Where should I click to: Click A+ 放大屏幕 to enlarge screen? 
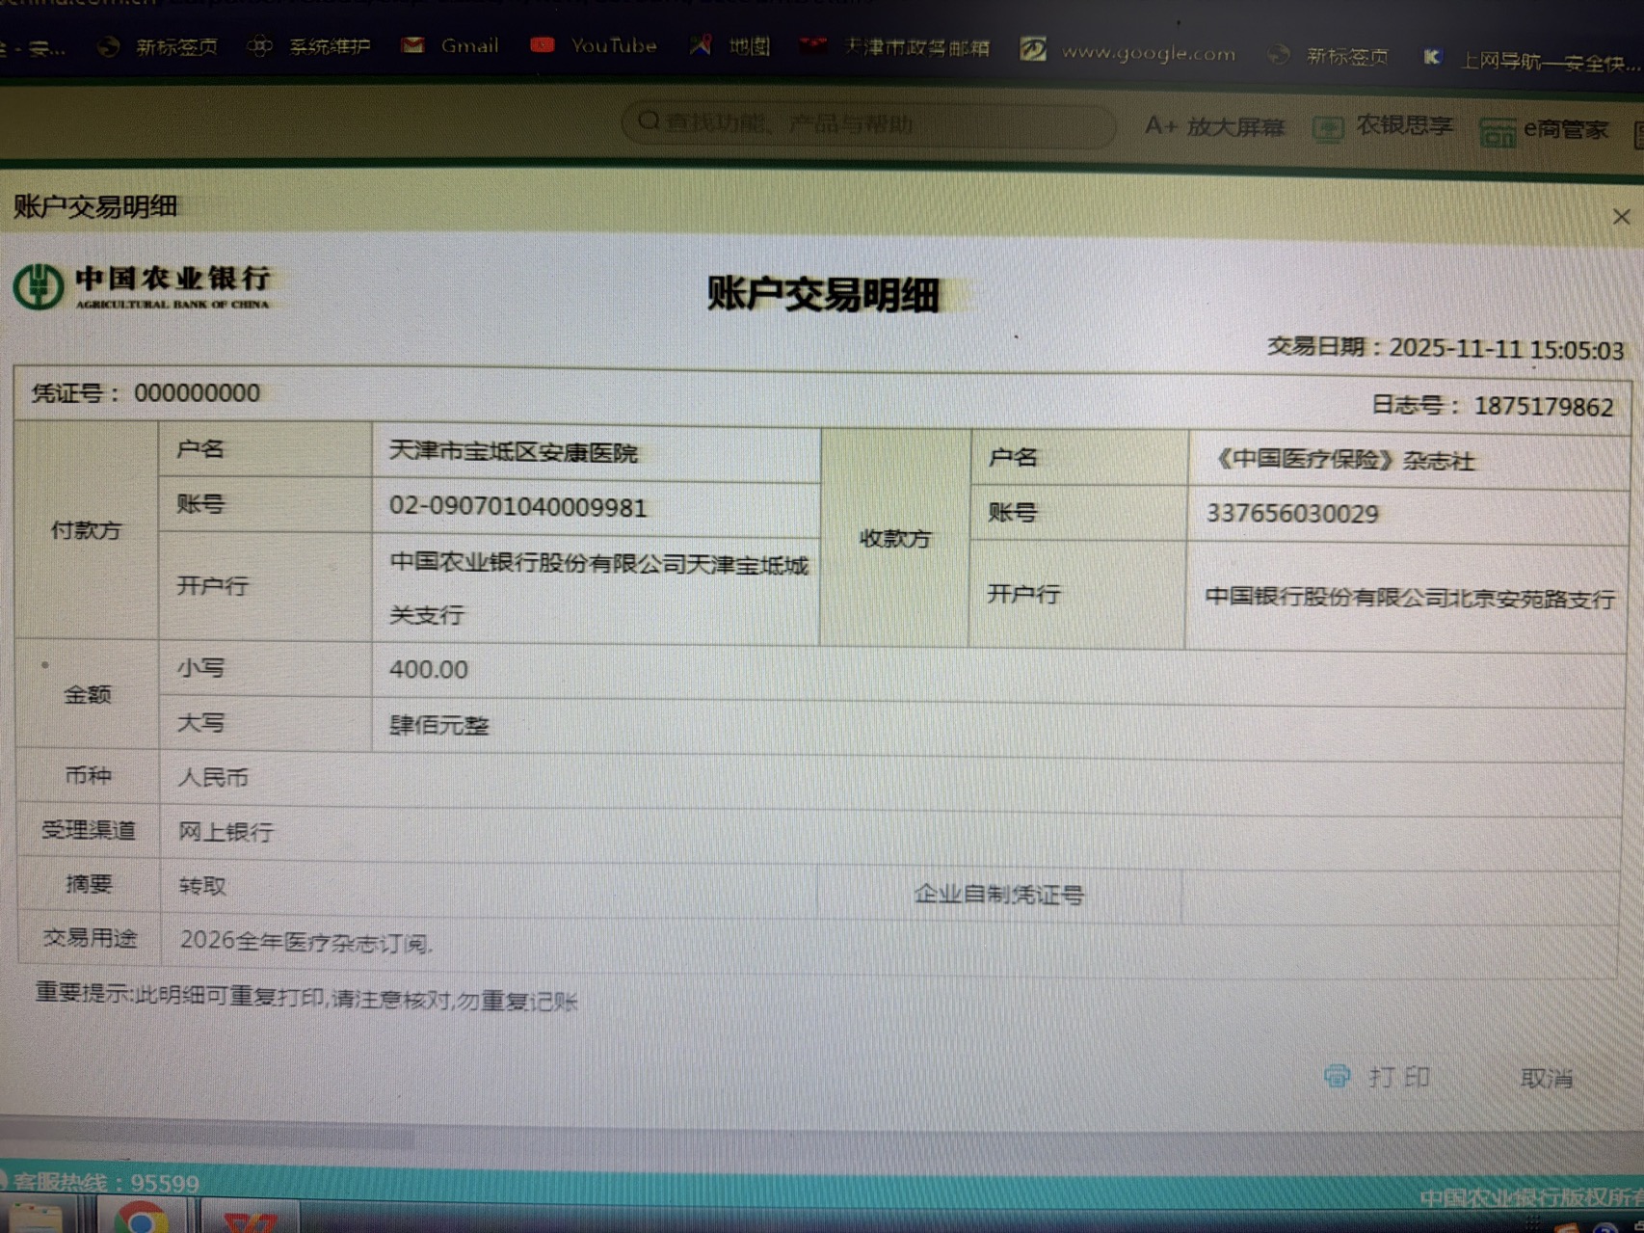[1214, 127]
